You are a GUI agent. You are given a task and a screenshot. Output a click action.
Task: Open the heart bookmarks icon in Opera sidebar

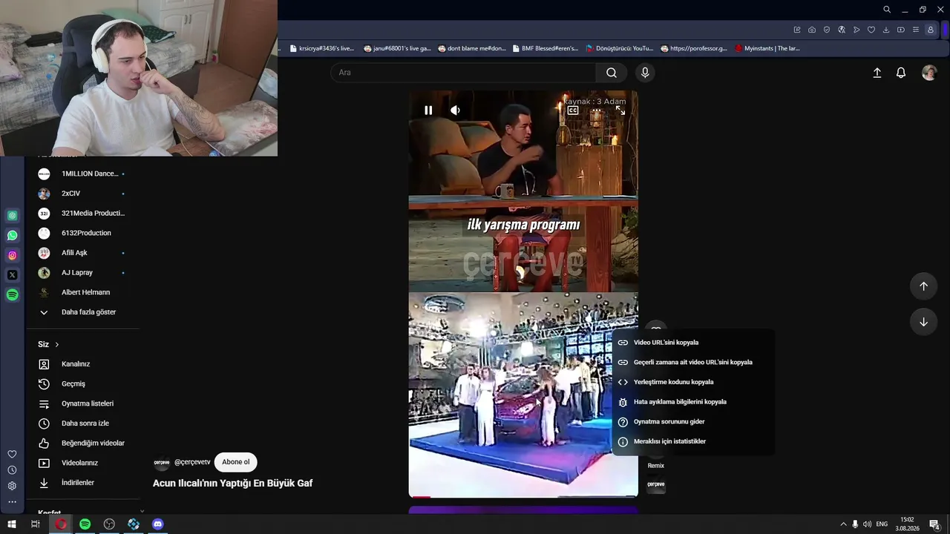(x=12, y=454)
